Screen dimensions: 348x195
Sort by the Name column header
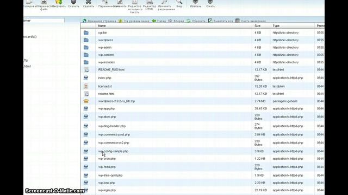click(102, 26)
